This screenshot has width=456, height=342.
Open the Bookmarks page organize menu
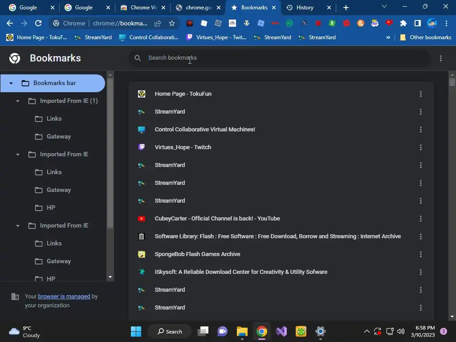point(440,58)
